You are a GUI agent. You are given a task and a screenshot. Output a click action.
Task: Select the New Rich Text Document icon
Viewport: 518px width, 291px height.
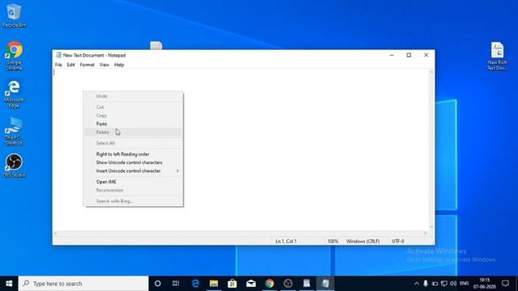[x=497, y=56]
